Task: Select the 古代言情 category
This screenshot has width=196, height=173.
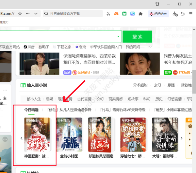Action: pyautogui.click(x=84, y=99)
